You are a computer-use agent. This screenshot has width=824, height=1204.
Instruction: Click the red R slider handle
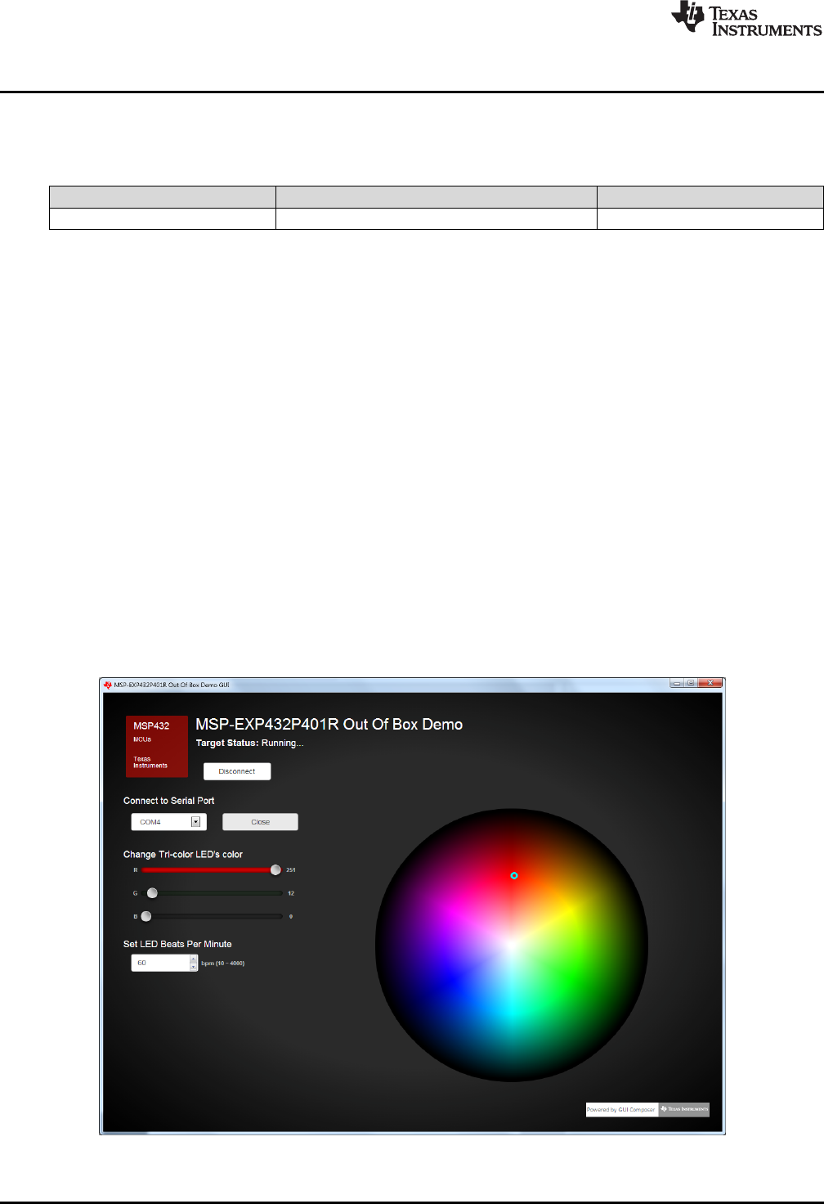pyautogui.click(x=275, y=870)
